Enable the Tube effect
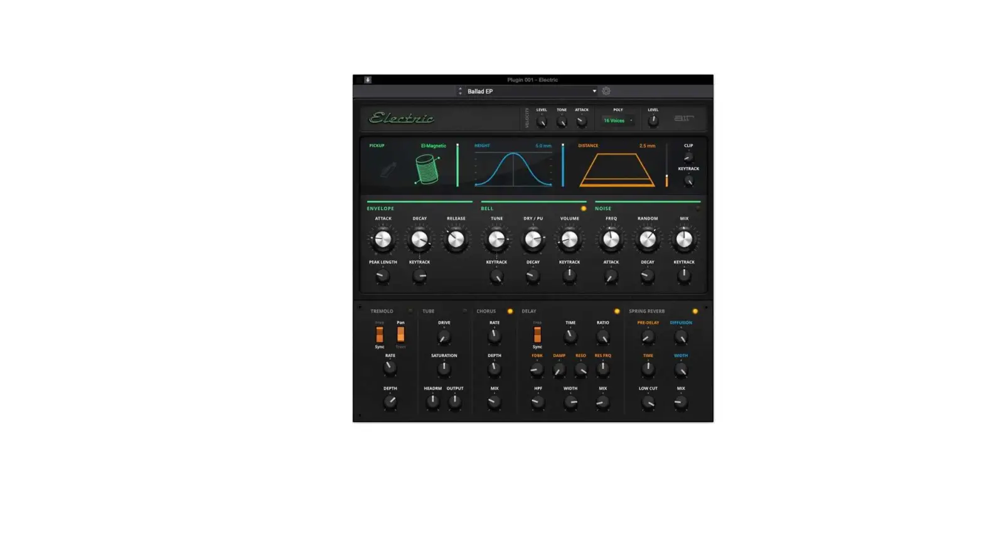This screenshot has height=542, width=984. tap(465, 311)
